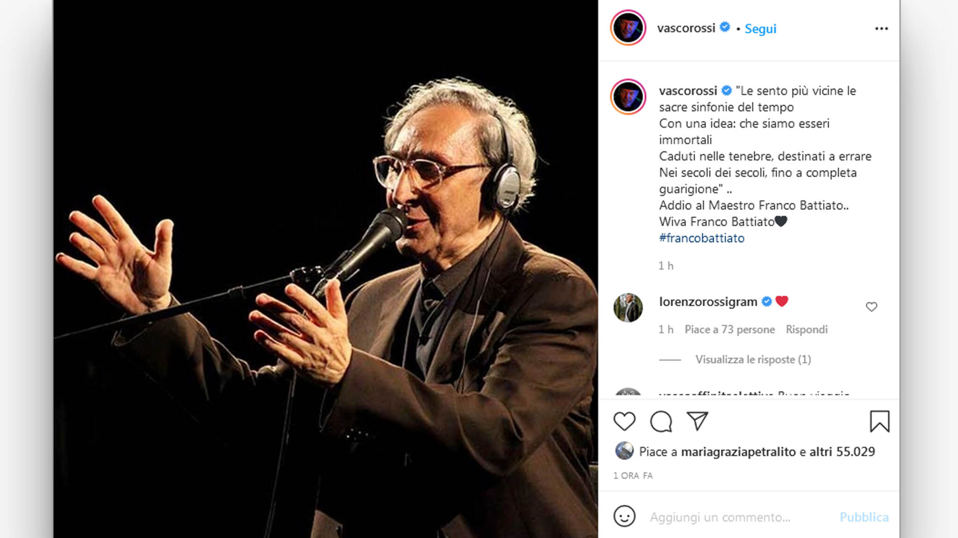Reply to lorenzorossigram with Rispondi

(x=806, y=329)
